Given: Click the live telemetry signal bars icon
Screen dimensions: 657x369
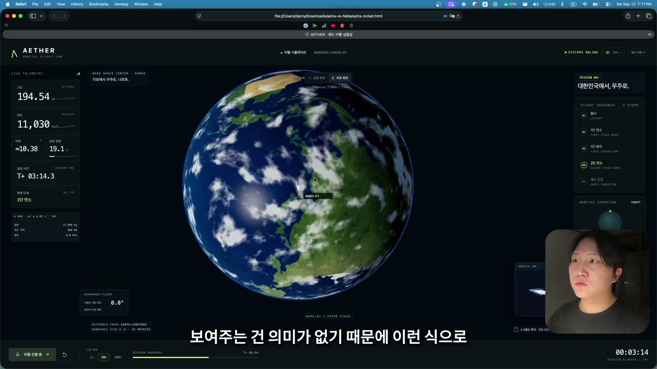Looking at the screenshot, I should [x=78, y=74].
